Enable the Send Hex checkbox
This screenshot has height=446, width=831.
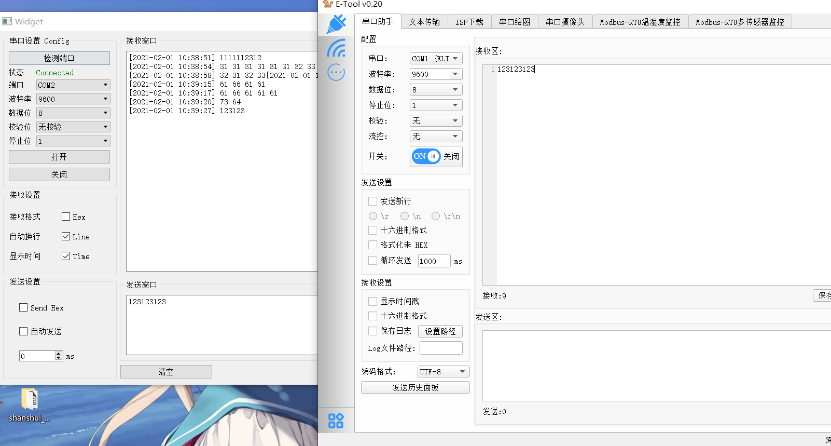(23, 307)
